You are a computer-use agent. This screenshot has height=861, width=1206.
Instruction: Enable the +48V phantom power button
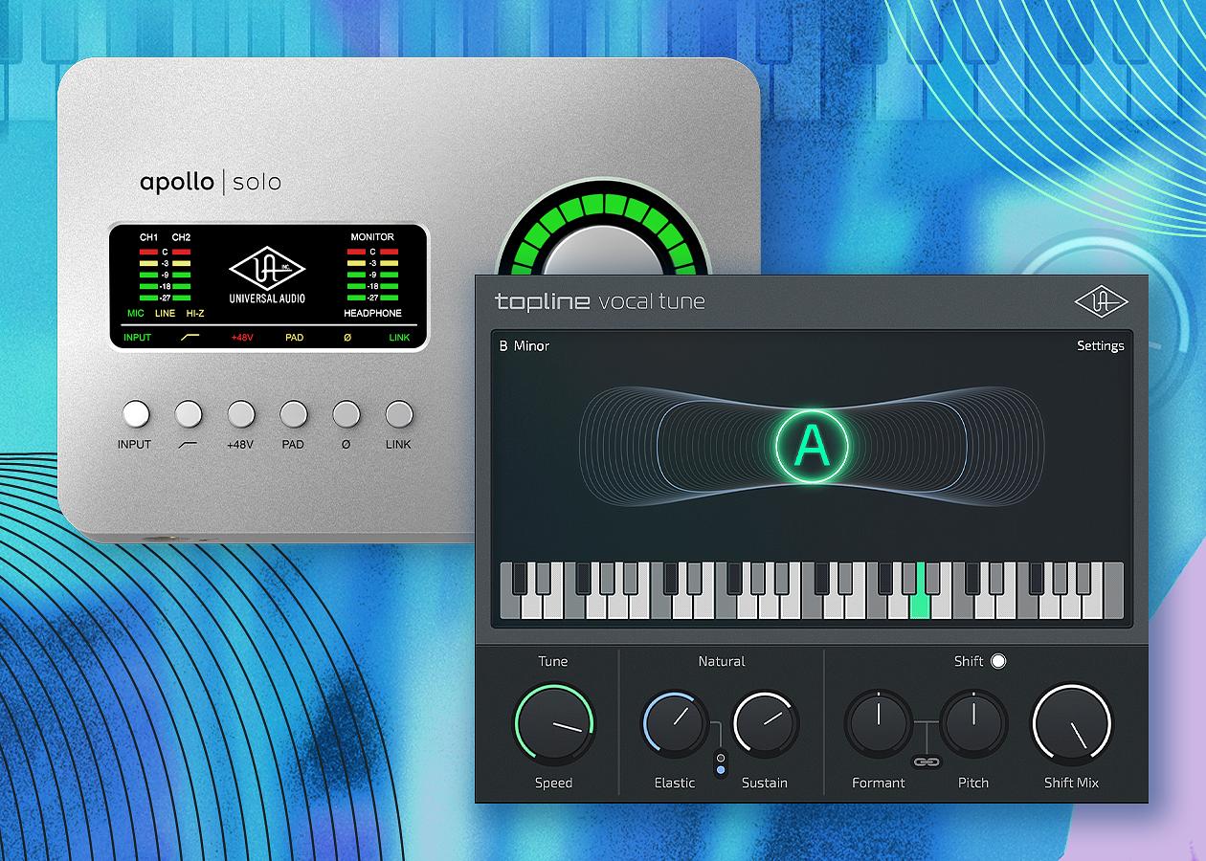pos(241,414)
